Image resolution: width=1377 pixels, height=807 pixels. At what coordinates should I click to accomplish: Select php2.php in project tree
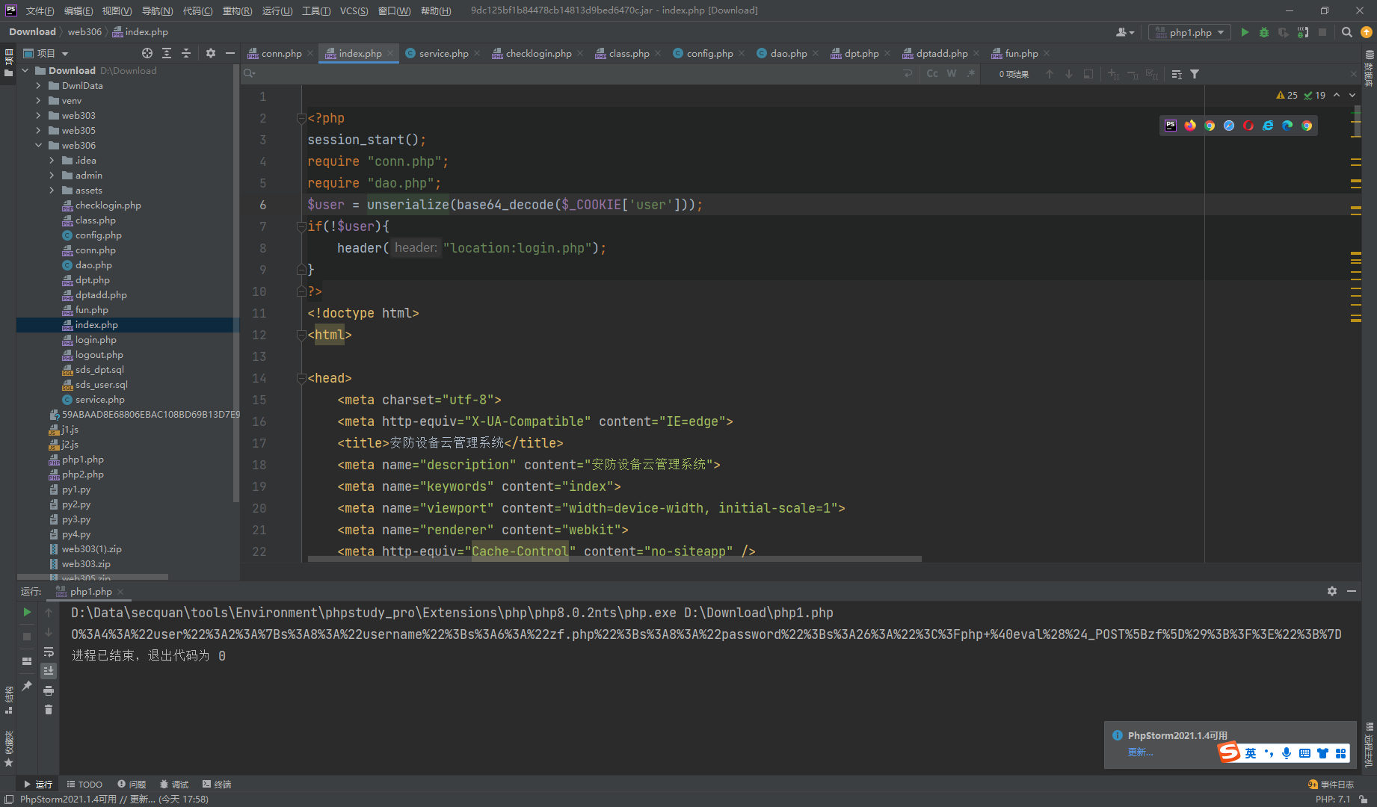(82, 474)
